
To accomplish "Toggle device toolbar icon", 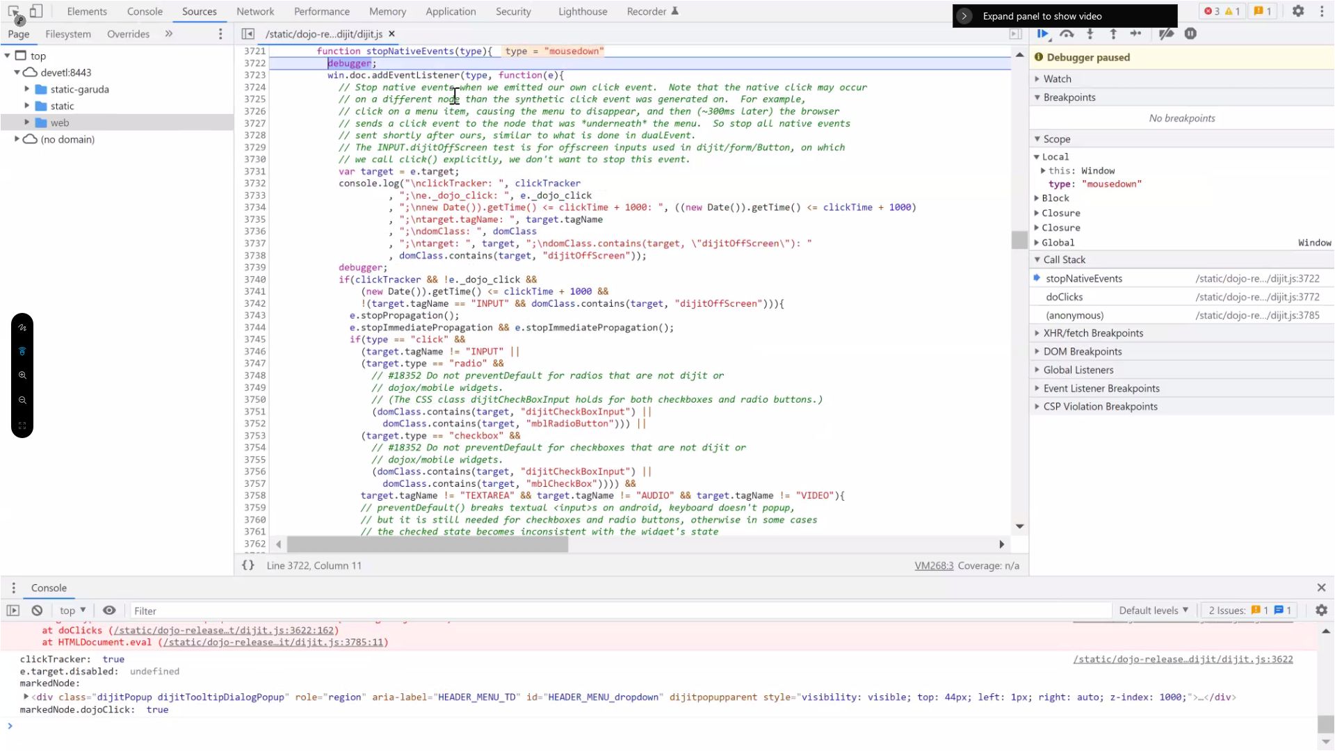I will click(36, 11).
